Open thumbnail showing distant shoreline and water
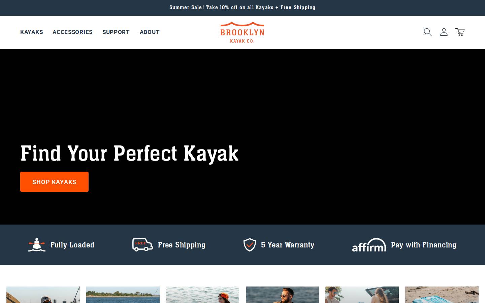This screenshot has height=303, width=485. tap(123, 295)
